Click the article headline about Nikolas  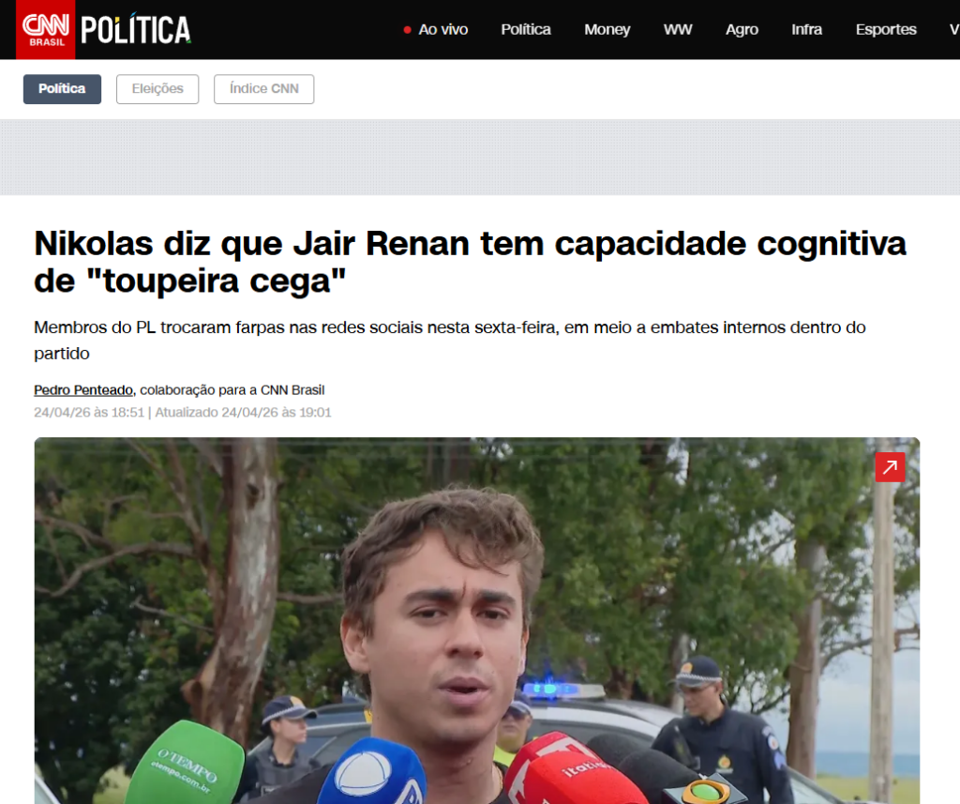click(470, 262)
